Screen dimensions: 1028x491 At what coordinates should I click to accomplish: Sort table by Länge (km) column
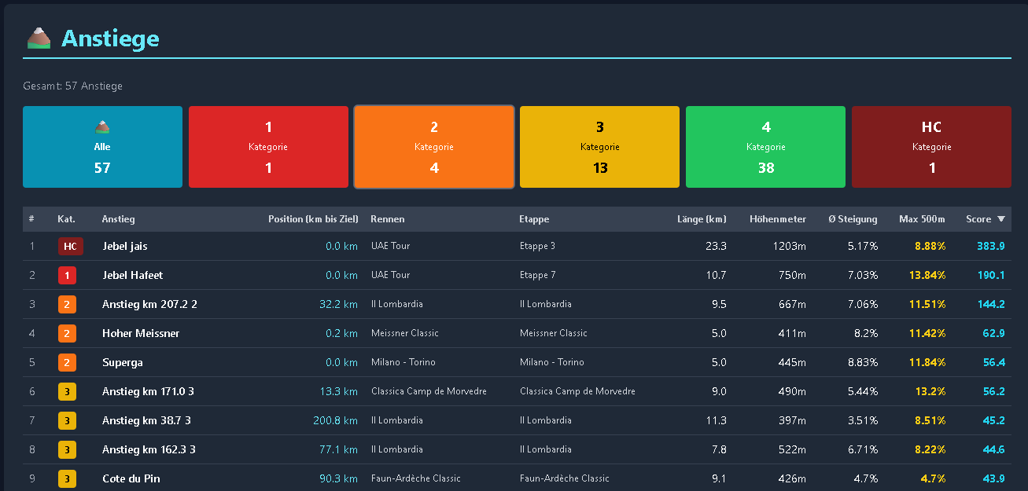(702, 219)
